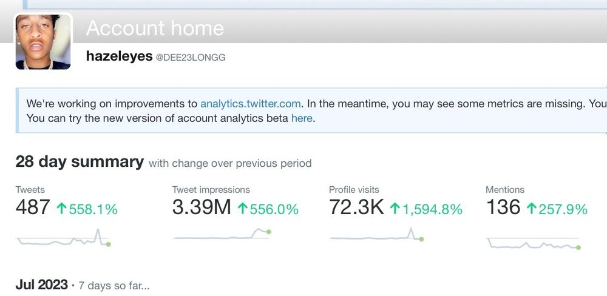Viewport: 607px width, 296px height.
Task: Click the Mentions green up arrow icon
Action: point(531,209)
